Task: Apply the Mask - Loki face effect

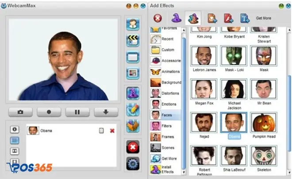Action: (x=234, y=56)
